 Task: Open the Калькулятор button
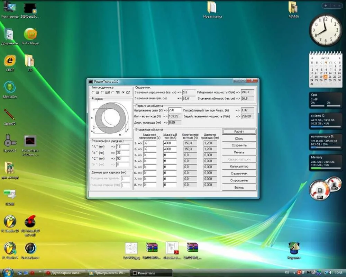pos(239,167)
